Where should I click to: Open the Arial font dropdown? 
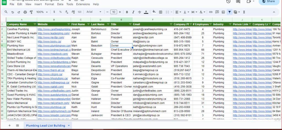tap(94, 12)
